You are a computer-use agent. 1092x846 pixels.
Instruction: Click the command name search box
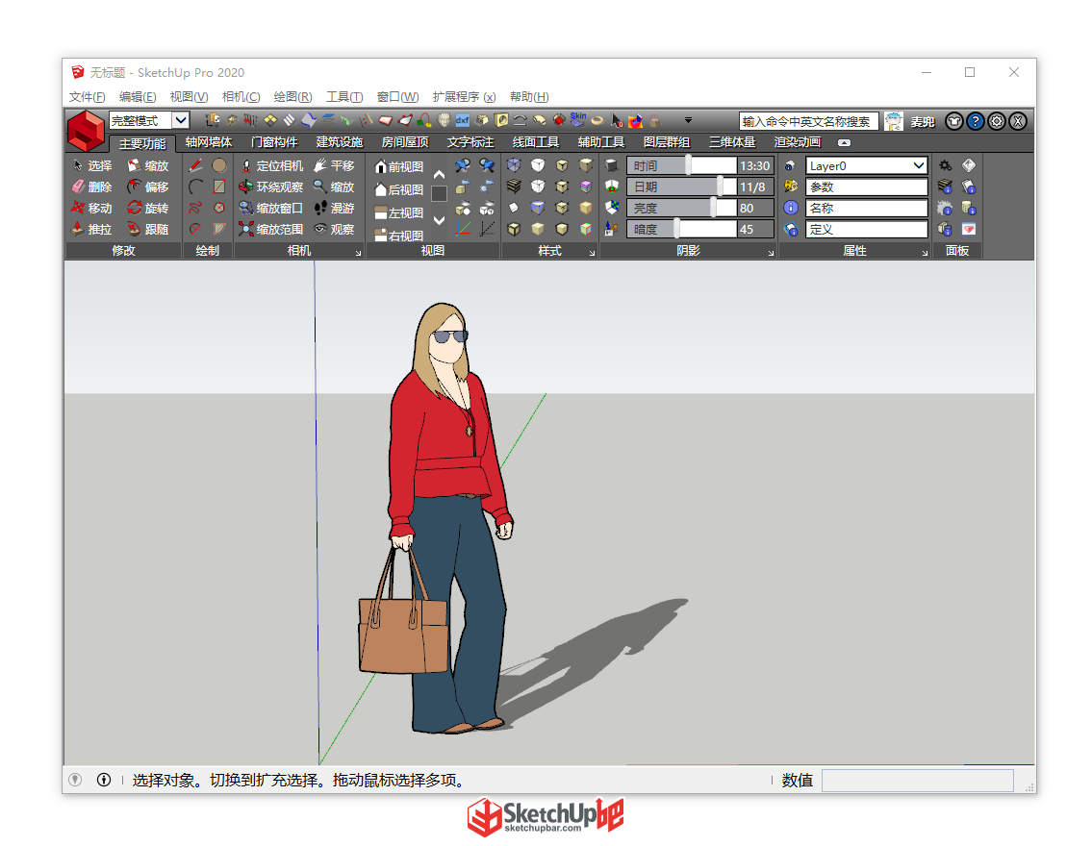point(808,121)
